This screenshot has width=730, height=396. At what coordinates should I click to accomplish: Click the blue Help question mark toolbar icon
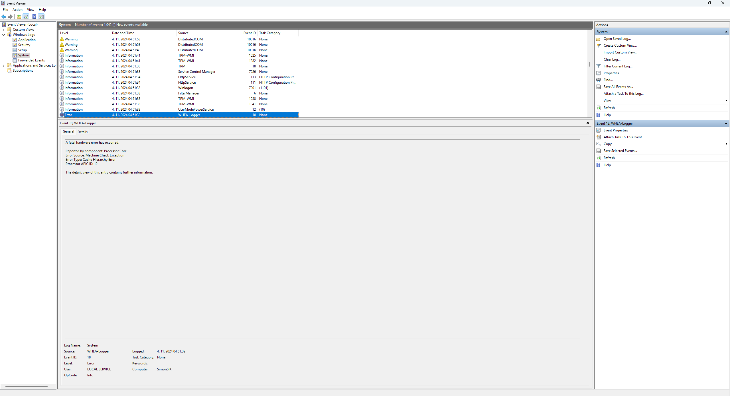(34, 17)
